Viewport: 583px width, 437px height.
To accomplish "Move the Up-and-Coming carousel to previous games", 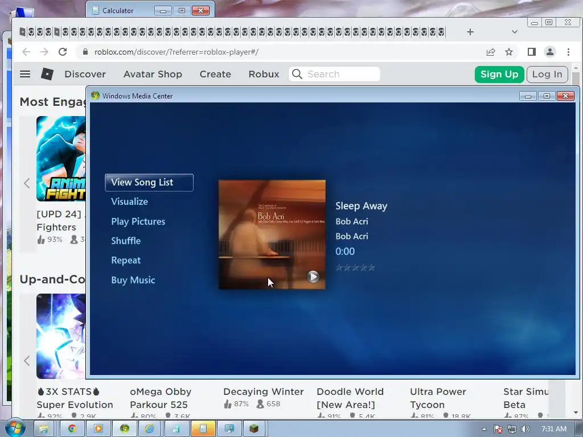I will [27, 360].
